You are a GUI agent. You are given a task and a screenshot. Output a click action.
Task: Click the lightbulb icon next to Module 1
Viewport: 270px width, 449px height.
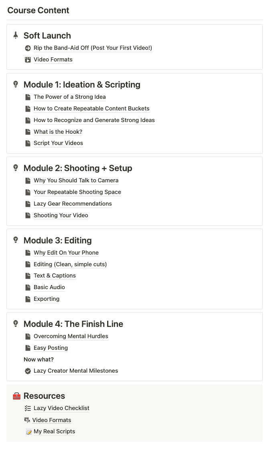pos(16,84)
